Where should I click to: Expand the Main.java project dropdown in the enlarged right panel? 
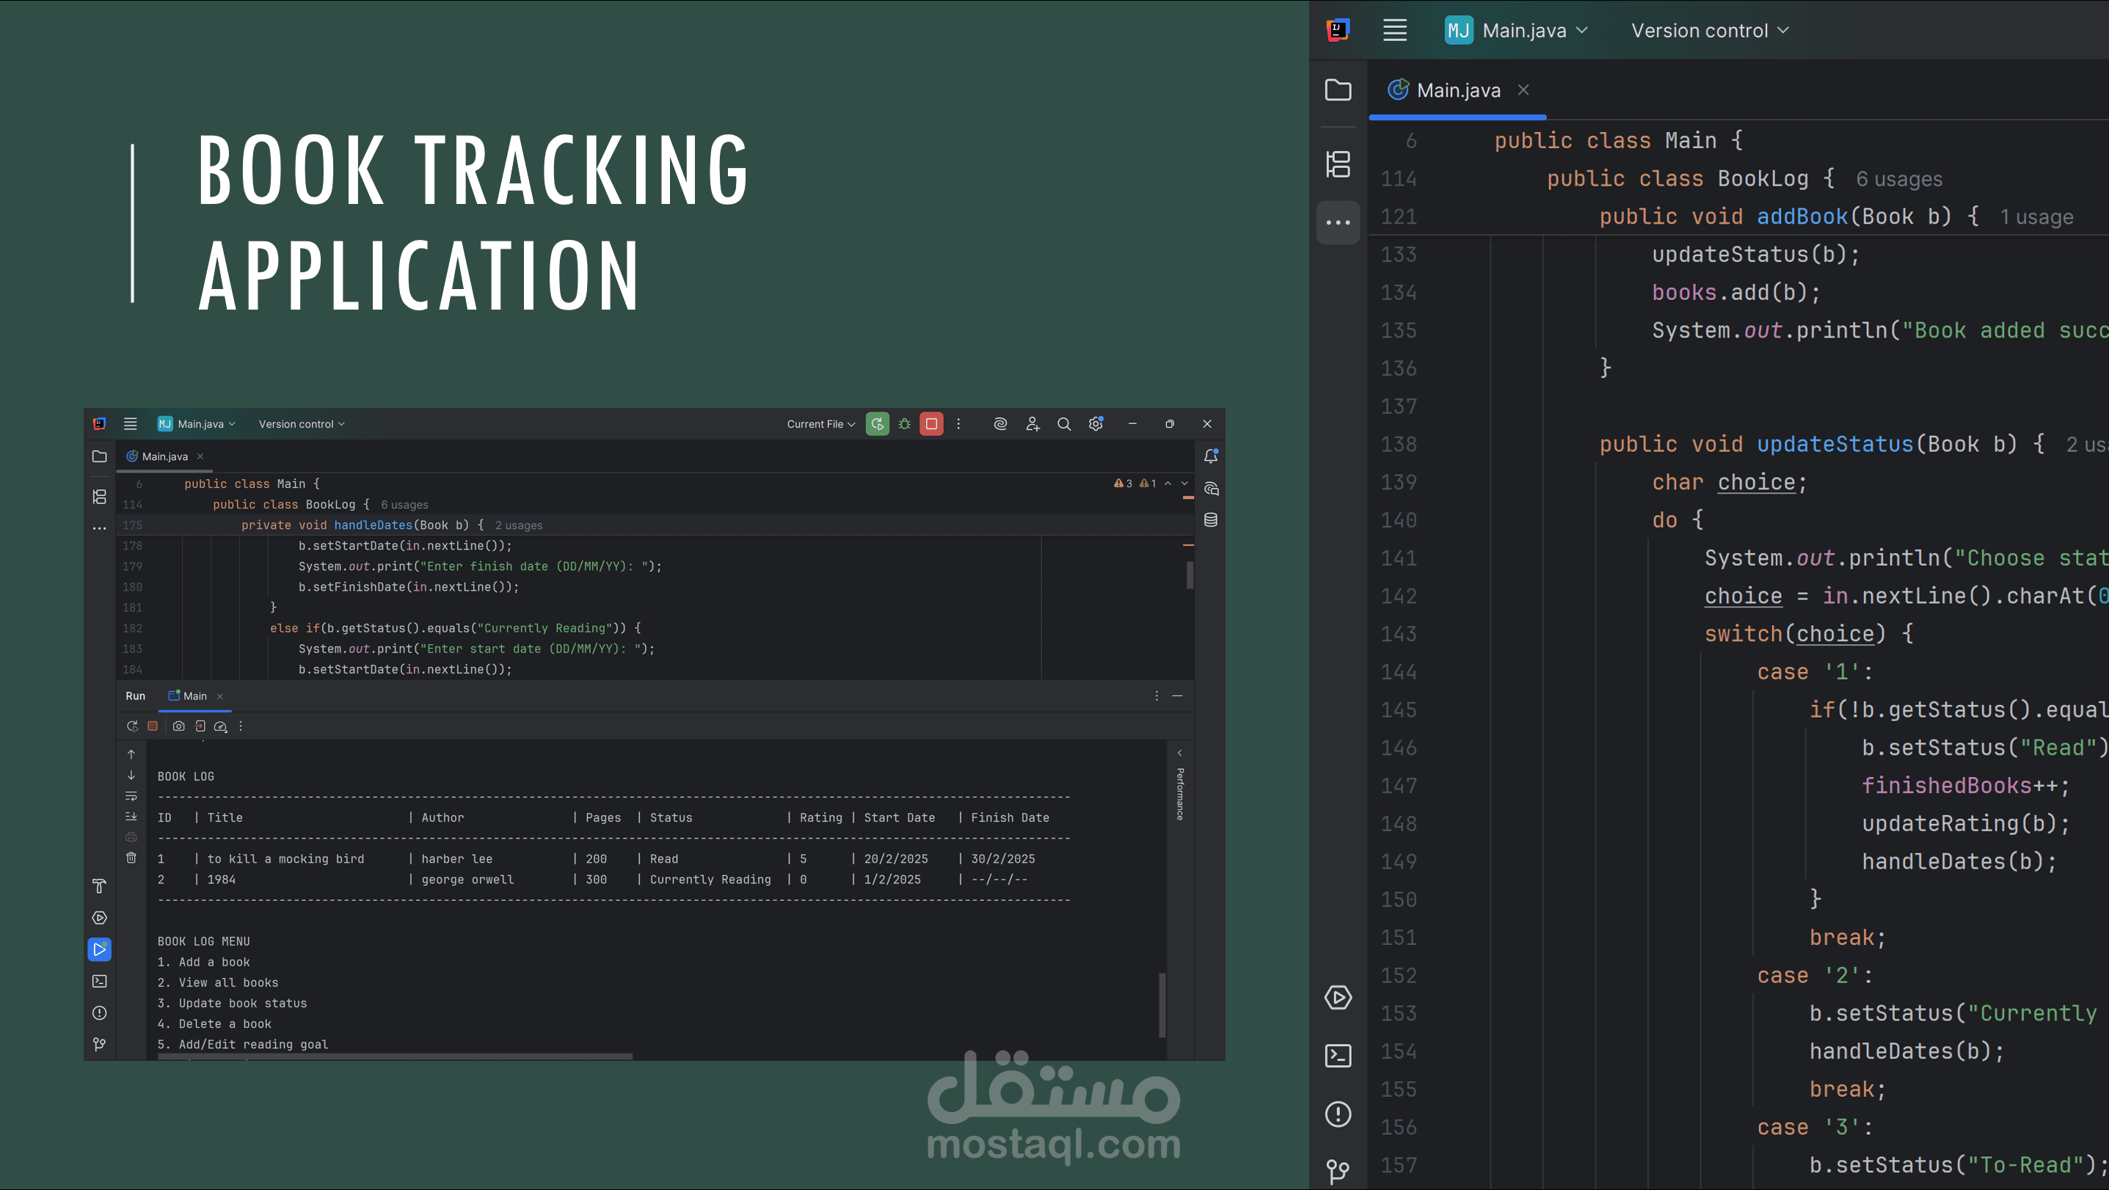tap(1516, 31)
